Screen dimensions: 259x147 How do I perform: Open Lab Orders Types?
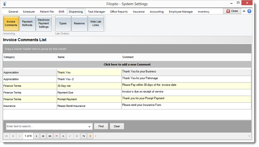[63, 23]
